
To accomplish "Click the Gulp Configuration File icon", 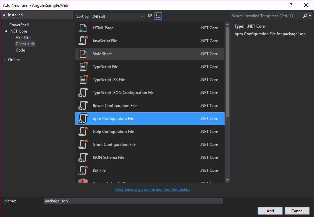I will tap(83, 131).
